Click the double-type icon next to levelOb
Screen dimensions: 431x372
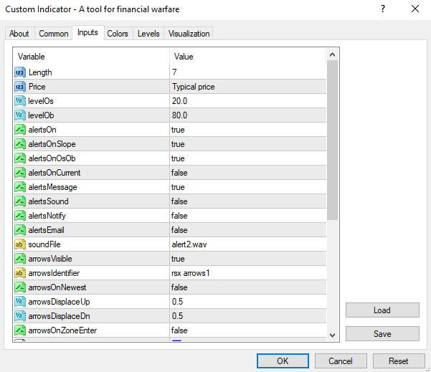[20, 115]
